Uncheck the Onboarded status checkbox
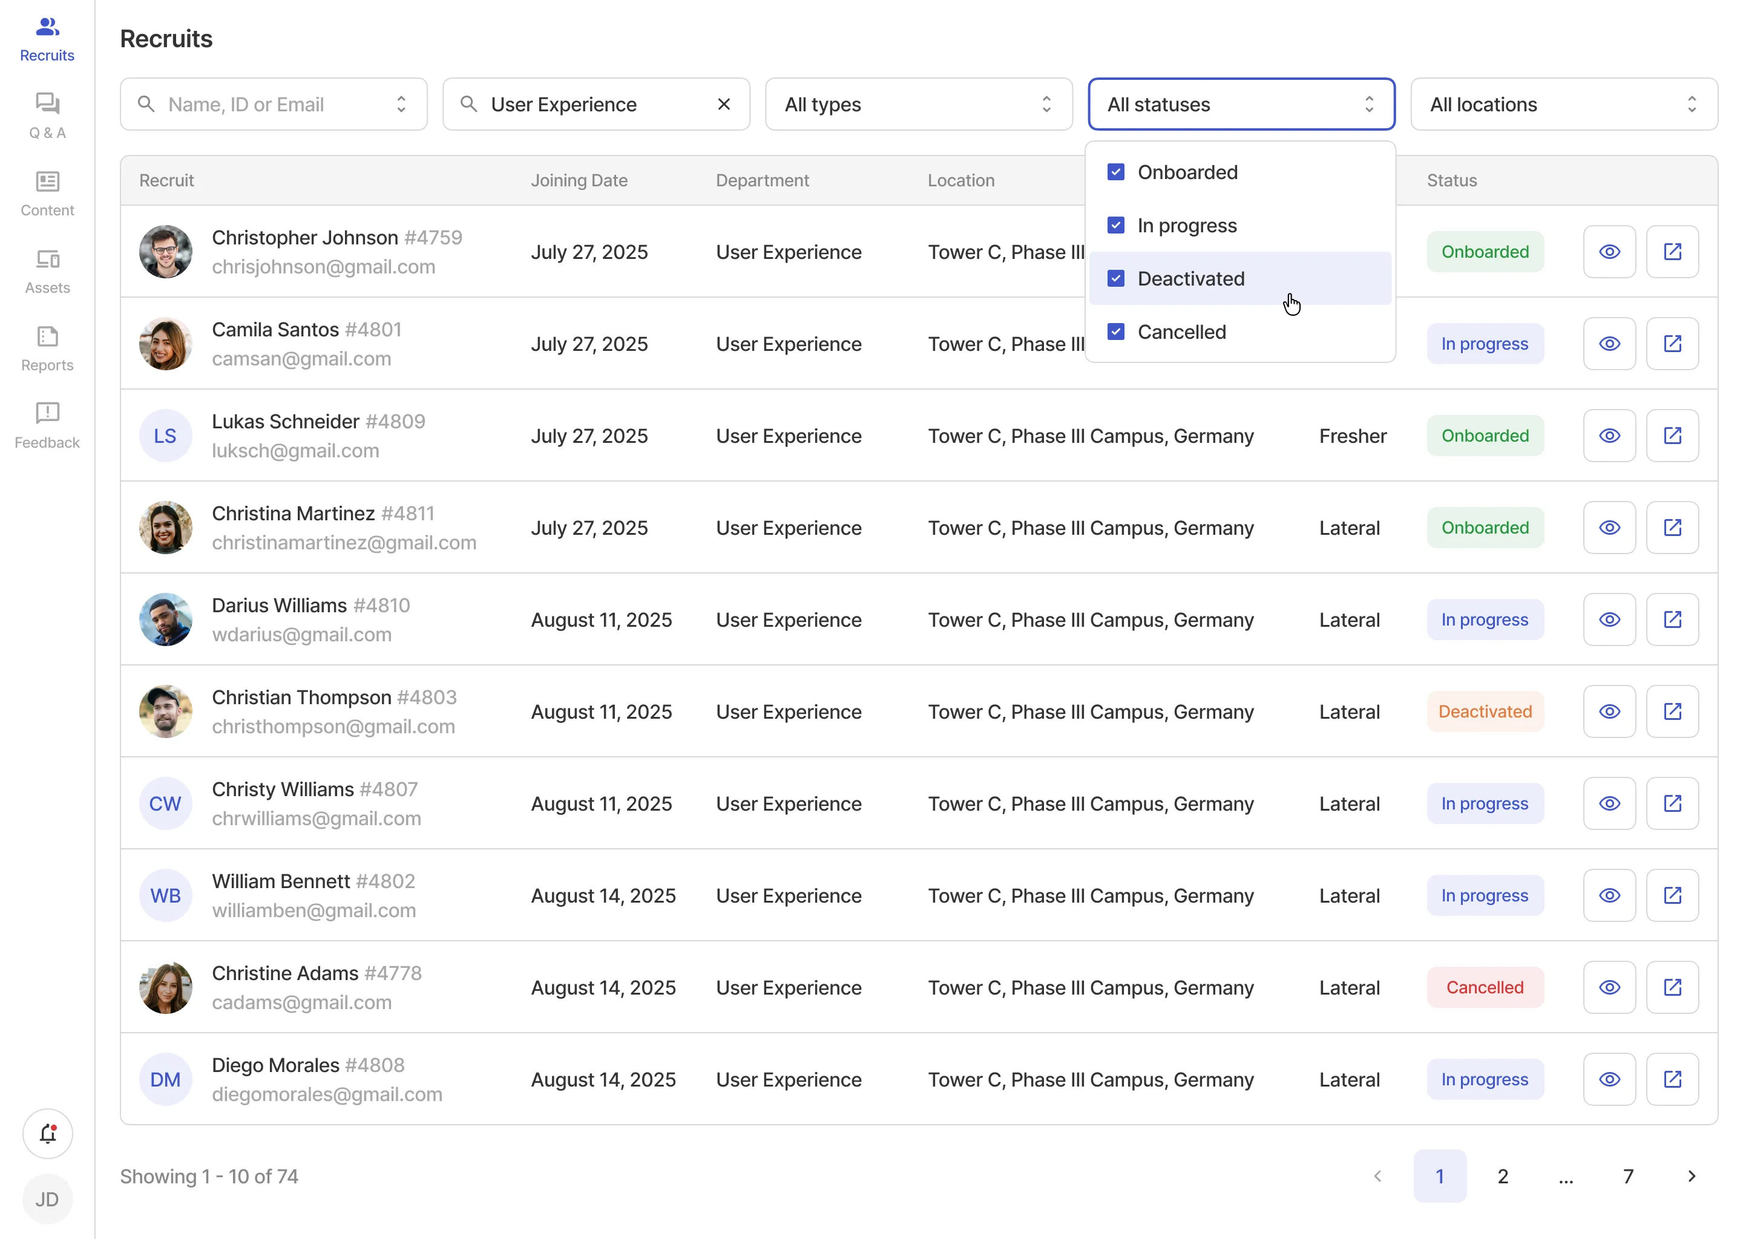 tap(1115, 172)
